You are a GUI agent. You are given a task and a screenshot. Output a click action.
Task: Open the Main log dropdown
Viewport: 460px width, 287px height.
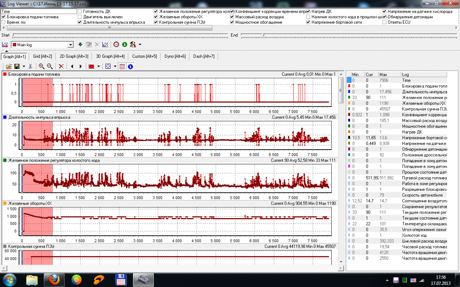70,45
